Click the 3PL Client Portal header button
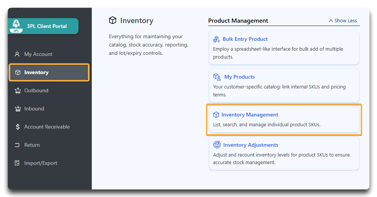This screenshot has width=377, height=197. (x=47, y=26)
